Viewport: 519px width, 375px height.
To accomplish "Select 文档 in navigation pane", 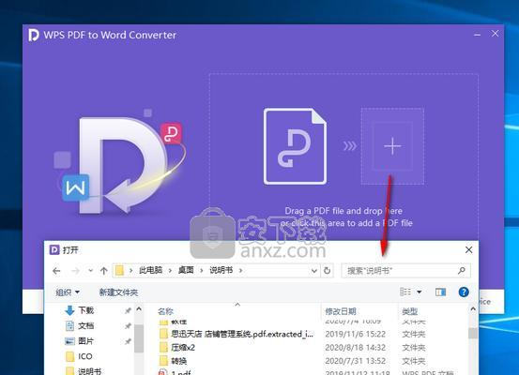I will (x=85, y=325).
